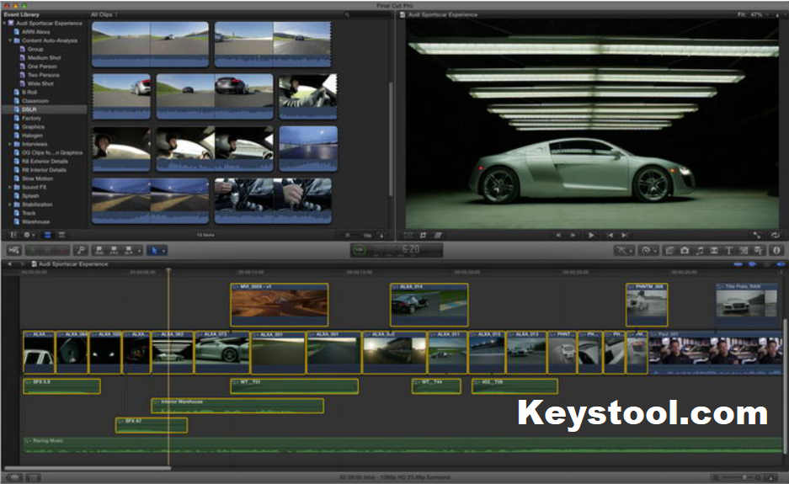
Task: Select the DSLR keyword collection
Action: click(29, 109)
